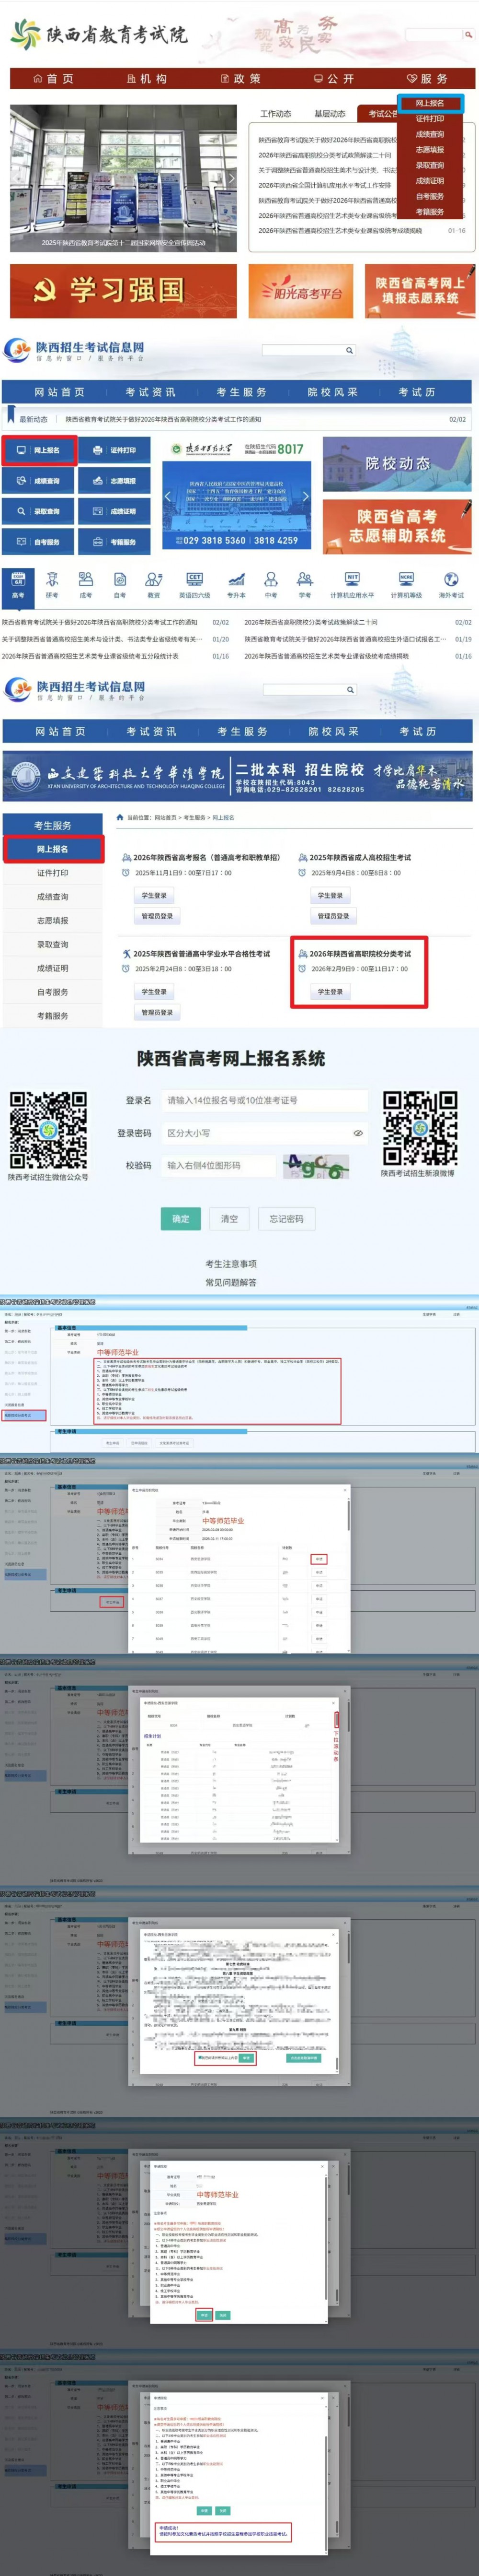The width and height of the screenshot is (479, 2576).
Task: Click 管理员登录 under 2025年陕西省成人高校招生考试
Action: click(x=334, y=916)
